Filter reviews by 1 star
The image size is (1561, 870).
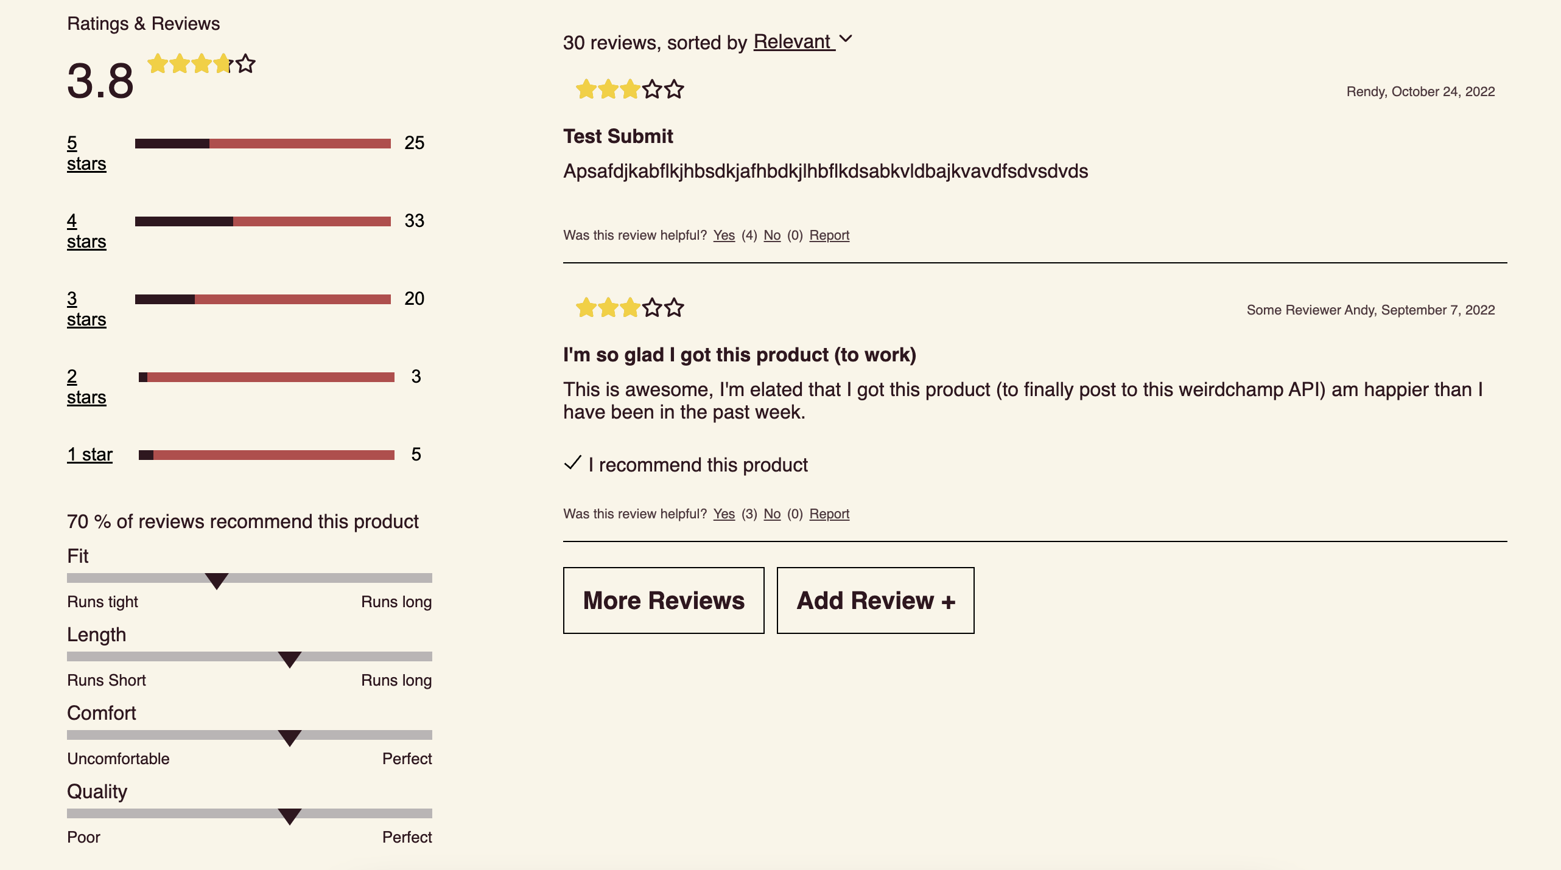[x=89, y=454]
